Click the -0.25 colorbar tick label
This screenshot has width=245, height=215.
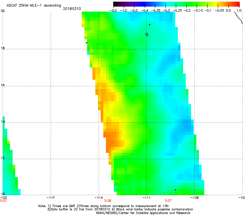coord(177,11)
